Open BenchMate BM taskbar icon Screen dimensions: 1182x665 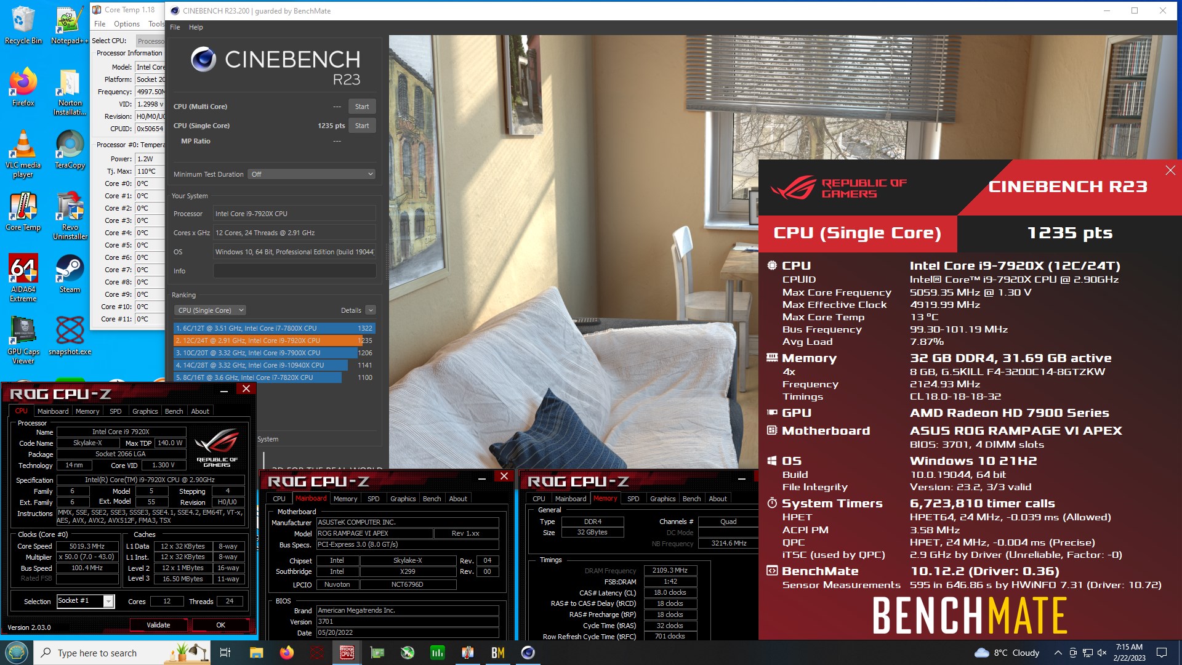point(497,653)
